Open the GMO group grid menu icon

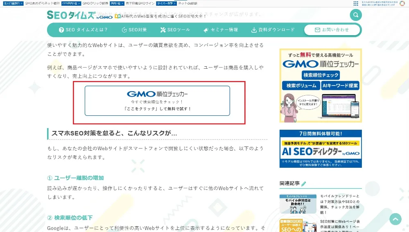[x=355, y=3]
